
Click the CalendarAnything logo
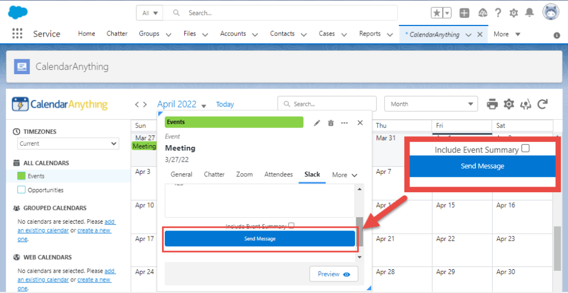pos(60,105)
